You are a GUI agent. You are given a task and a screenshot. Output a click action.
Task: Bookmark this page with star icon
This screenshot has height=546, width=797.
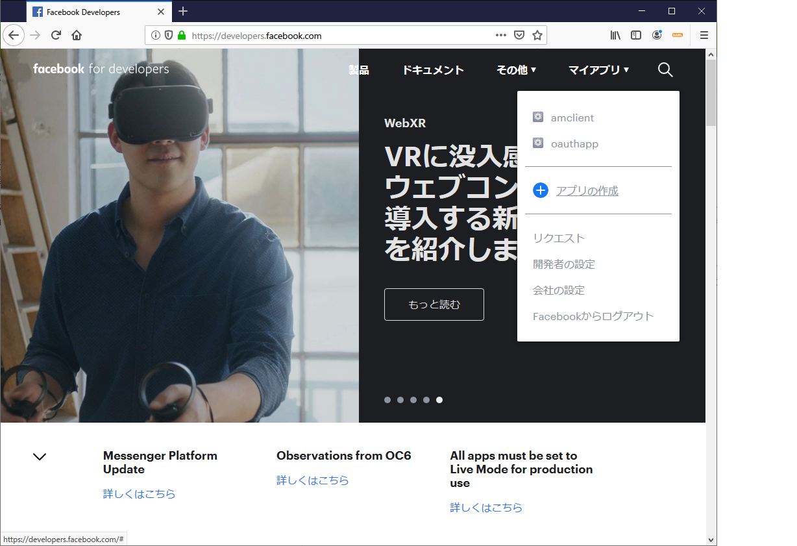[537, 35]
